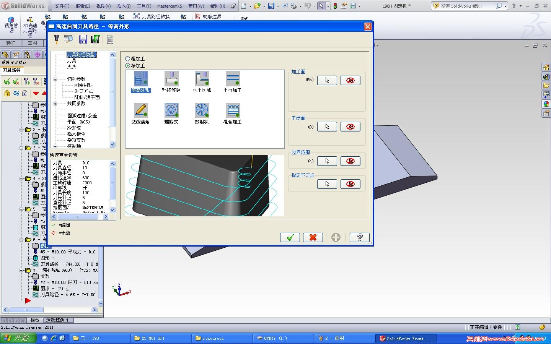This screenshot has height=344, width=551.
Task: Collapse the 切削参数 tree node
Action: (55, 79)
